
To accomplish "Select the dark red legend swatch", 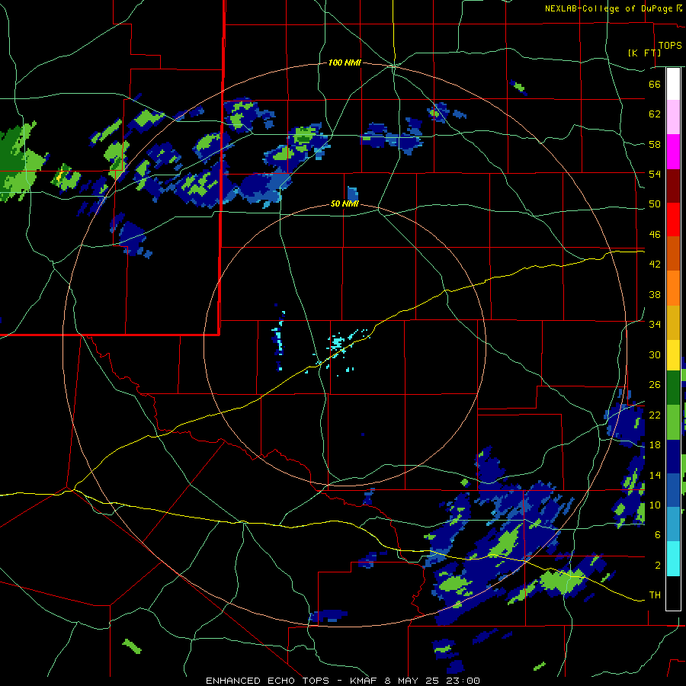I will 673,186.
